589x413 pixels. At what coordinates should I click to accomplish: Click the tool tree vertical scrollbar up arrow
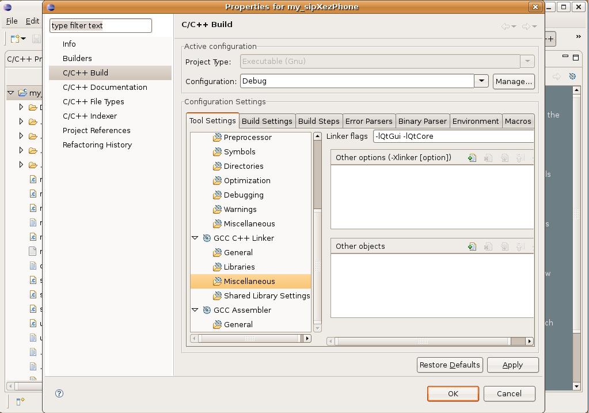pos(317,137)
